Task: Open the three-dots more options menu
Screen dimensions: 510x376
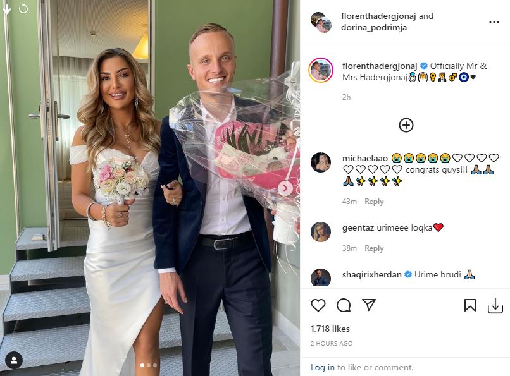Action: click(494, 22)
